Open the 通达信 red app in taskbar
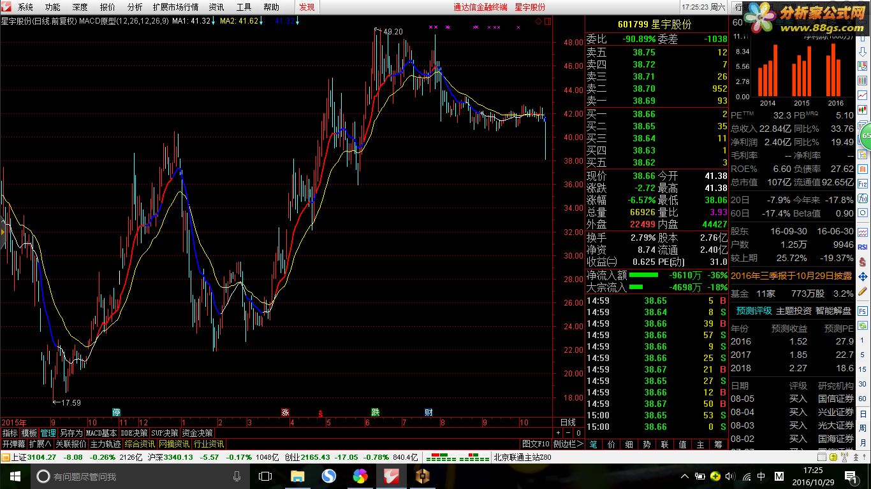The image size is (871, 489). tap(392, 476)
